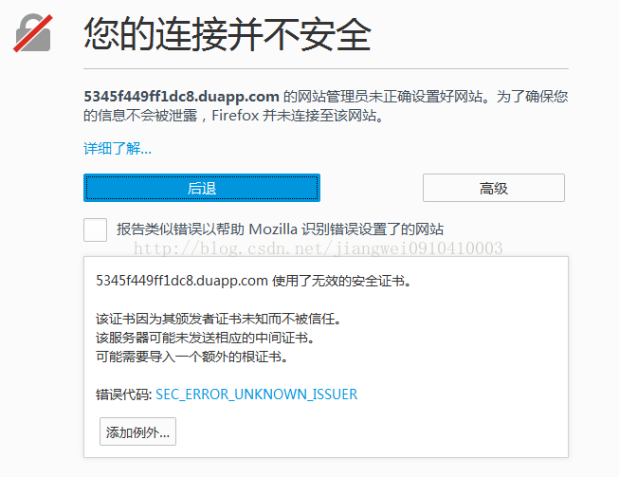Select the heading 您的连接并不安全
The height and width of the screenshot is (477, 619).
228,35
